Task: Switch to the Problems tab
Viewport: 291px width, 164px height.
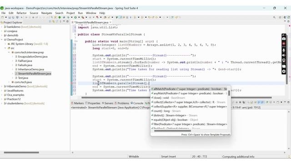Action: click(x=122, y=103)
